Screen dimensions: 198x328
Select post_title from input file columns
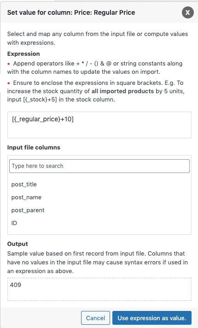[24, 184]
